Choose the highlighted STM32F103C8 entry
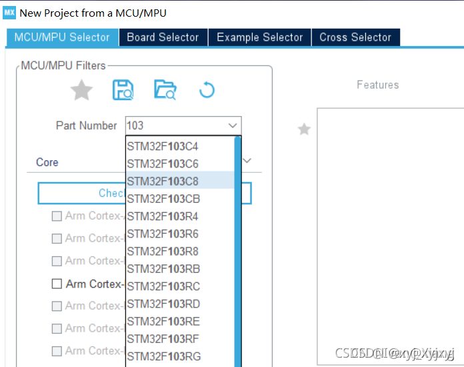The image size is (464, 367). coord(180,181)
